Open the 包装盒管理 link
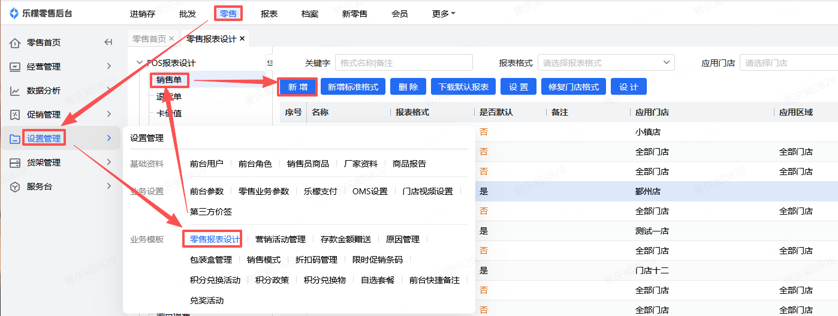This screenshot has width=838, height=316. pyautogui.click(x=211, y=260)
